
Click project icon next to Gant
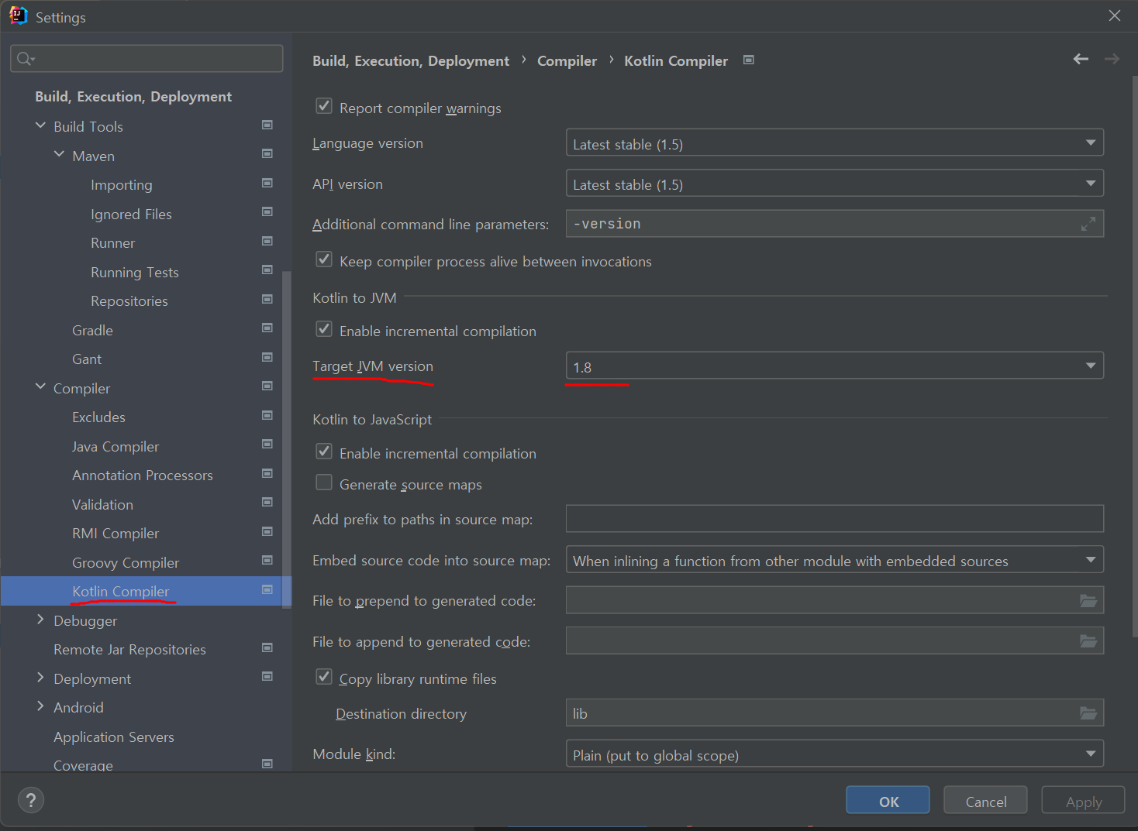pyautogui.click(x=267, y=357)
